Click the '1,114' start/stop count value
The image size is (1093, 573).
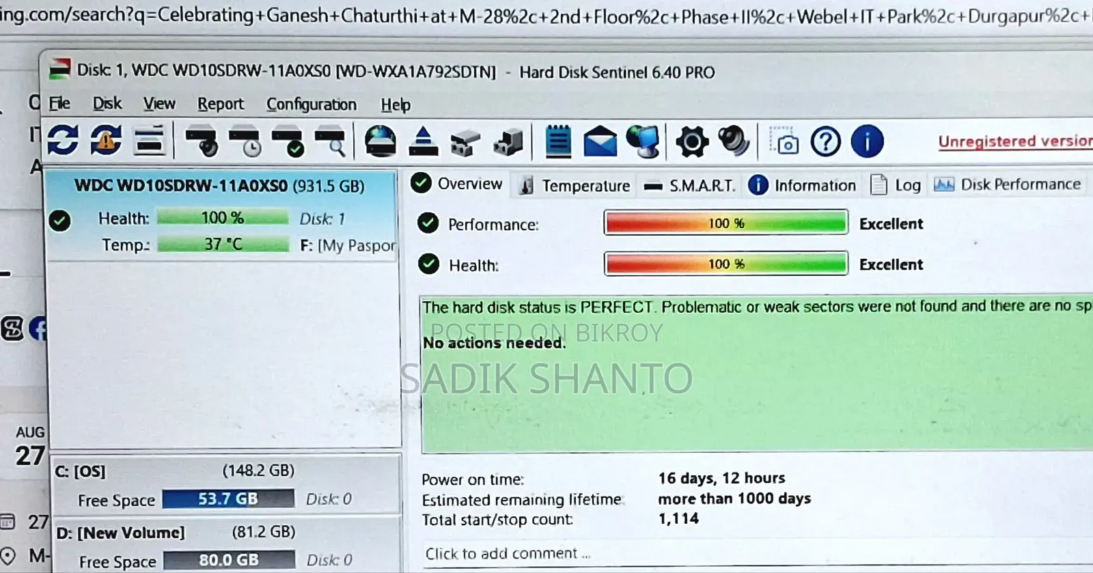[678, 519]
